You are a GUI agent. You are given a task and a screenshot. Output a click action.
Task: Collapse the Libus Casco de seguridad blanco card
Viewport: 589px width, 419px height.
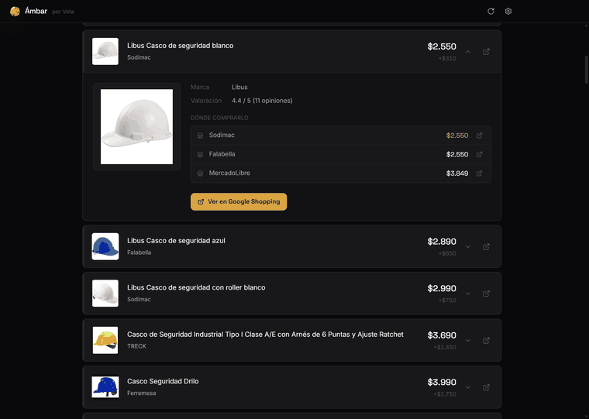point(467,51)
